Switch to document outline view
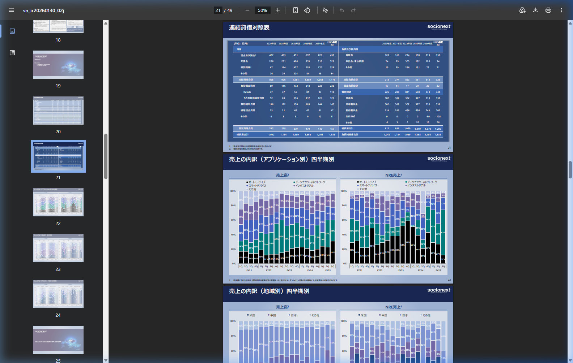 coord(12,53)
